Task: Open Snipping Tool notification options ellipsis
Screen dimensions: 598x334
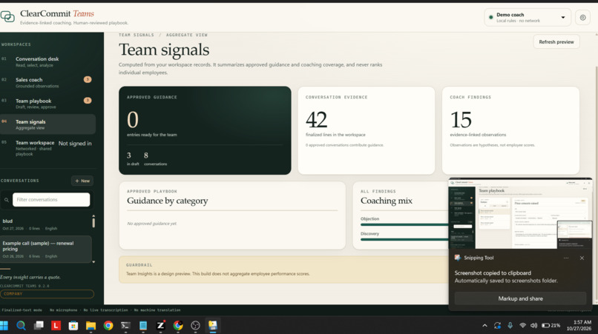Action: pyautogui.click(x=566, y=258)
